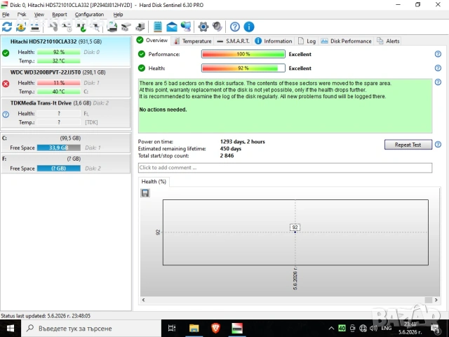The image size is (449, 337).
Task: Click the disk with clock toolbar icon
Action: tap(67, 27)
